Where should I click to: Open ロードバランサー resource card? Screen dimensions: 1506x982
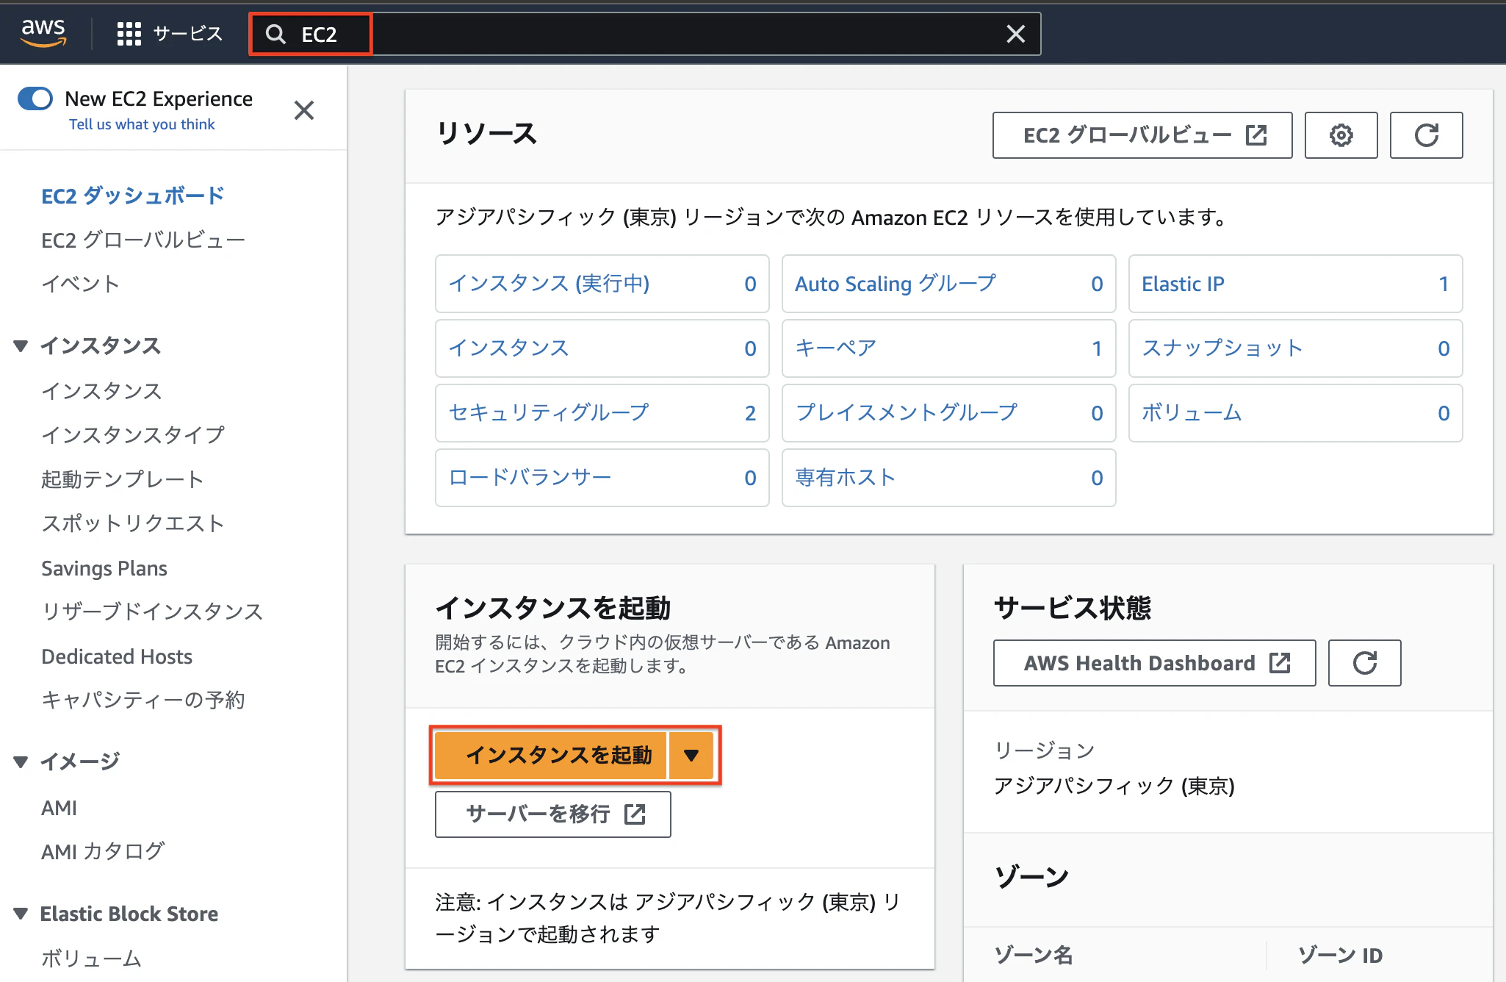(602, 478)
